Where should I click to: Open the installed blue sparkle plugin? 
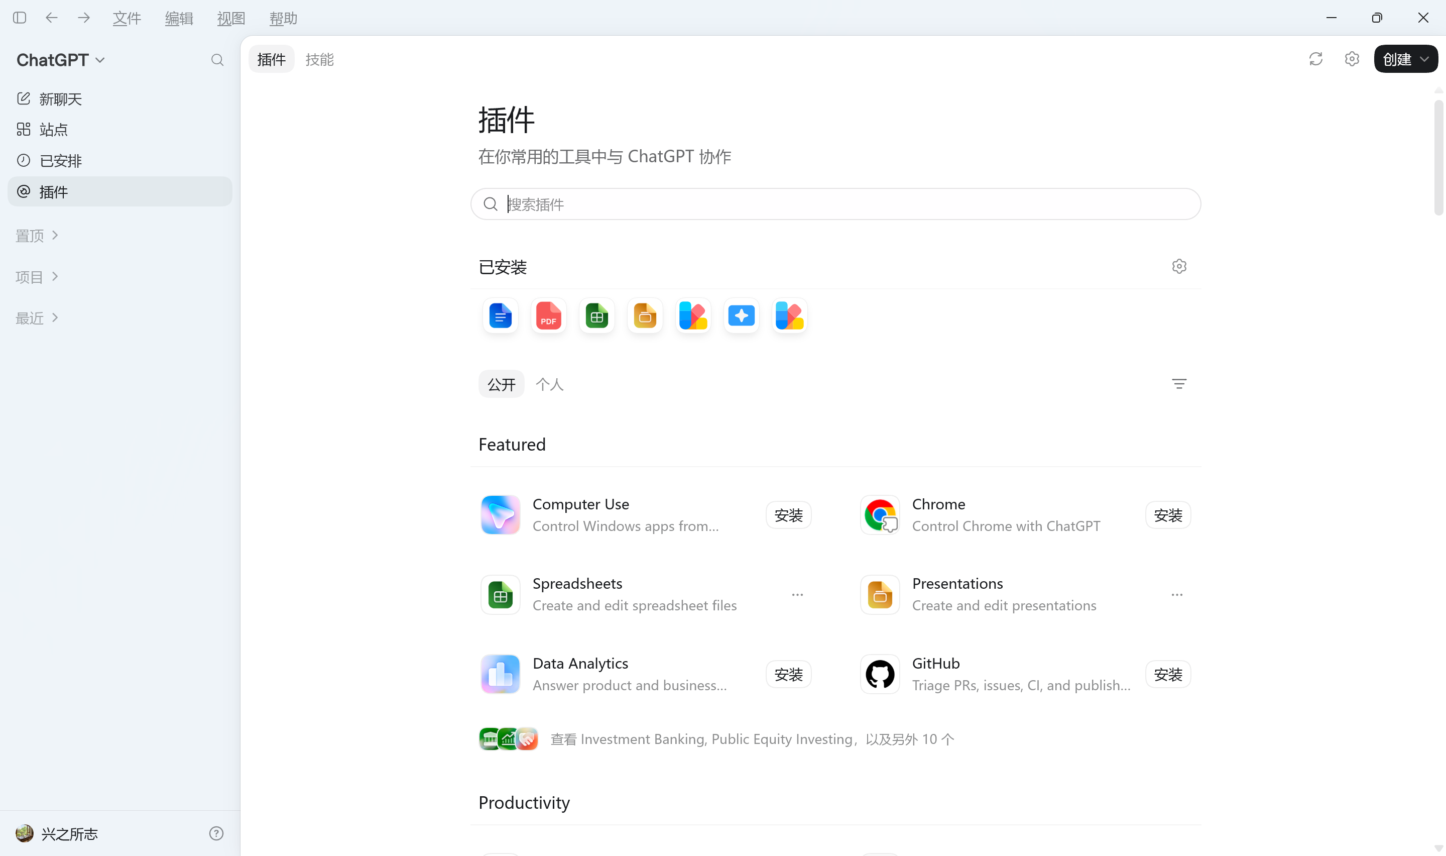click(741, 316)
